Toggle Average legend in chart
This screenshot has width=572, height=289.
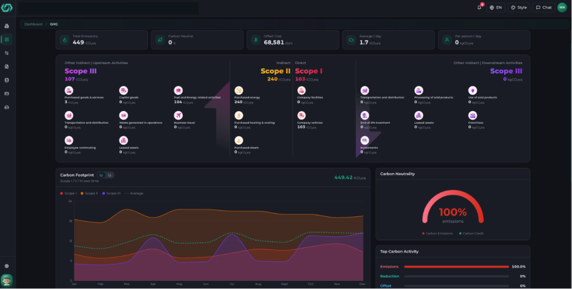tap(133, 193)
